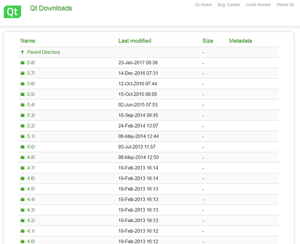Click the date 06-May-2014 12:50
The height and width of the screenshot is (244, 300).
[138, 157]
